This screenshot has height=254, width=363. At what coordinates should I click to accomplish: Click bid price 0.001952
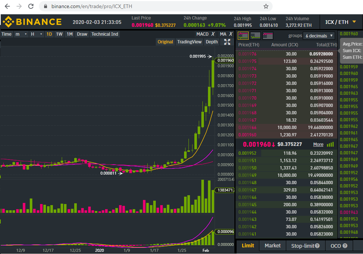point(247,153)
